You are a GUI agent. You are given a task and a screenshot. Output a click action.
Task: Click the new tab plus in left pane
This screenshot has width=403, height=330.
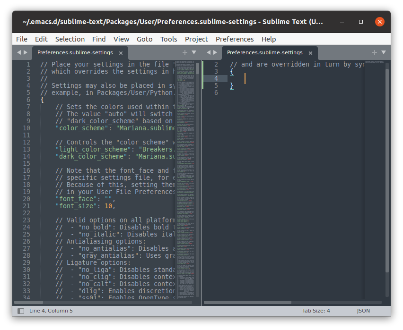[x=185, y=52]
